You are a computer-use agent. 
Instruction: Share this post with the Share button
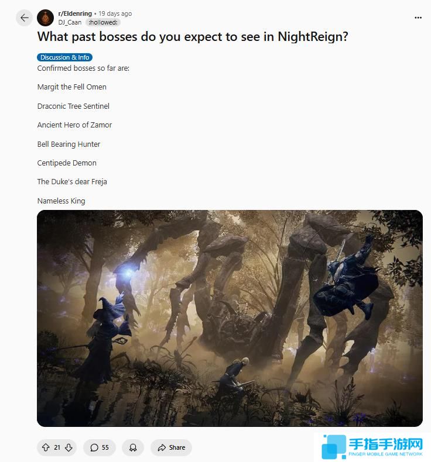click(x=171, y=447)
